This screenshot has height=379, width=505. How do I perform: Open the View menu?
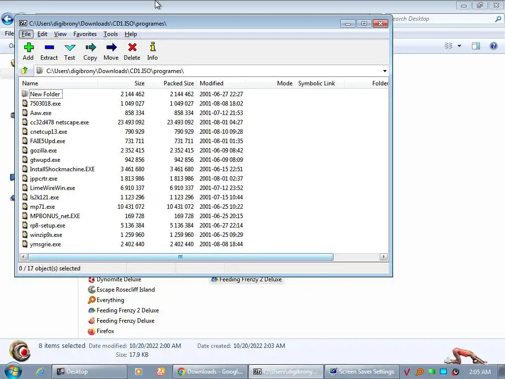[60, 34]
